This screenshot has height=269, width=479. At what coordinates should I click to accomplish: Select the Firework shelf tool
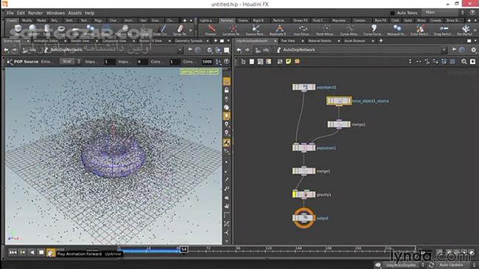(x=211, y=30)
